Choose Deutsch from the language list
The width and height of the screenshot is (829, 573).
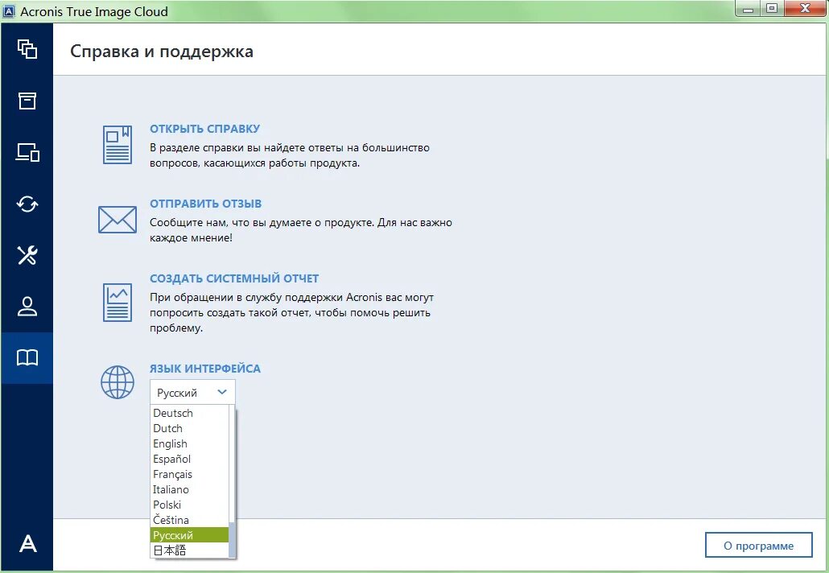189,413
